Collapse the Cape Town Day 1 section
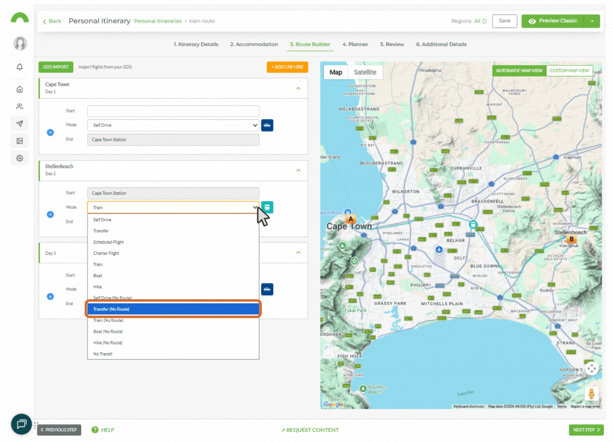 coord(298,88)
